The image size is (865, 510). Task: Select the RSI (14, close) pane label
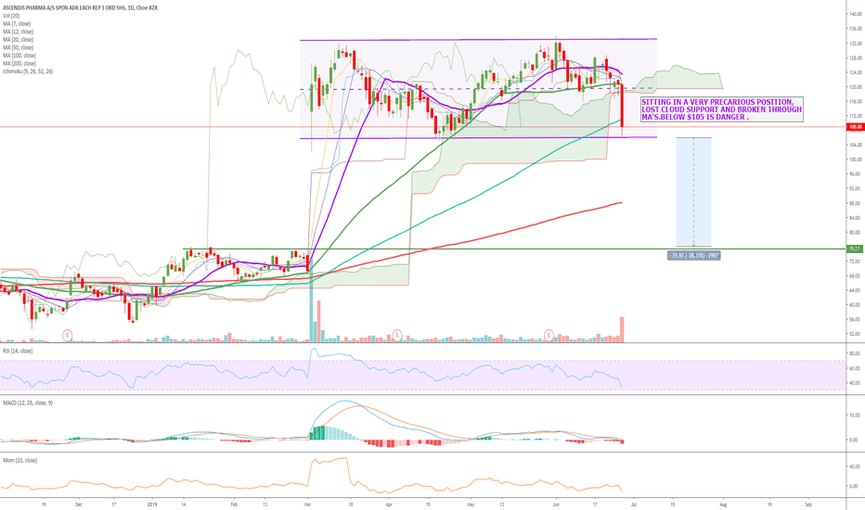tap(18, 351)
